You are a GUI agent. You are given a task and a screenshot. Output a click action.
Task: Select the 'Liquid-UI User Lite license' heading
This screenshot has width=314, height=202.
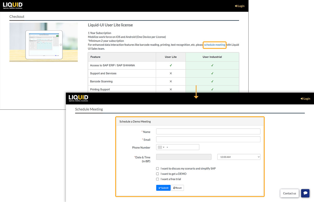(x=110, y=25)
